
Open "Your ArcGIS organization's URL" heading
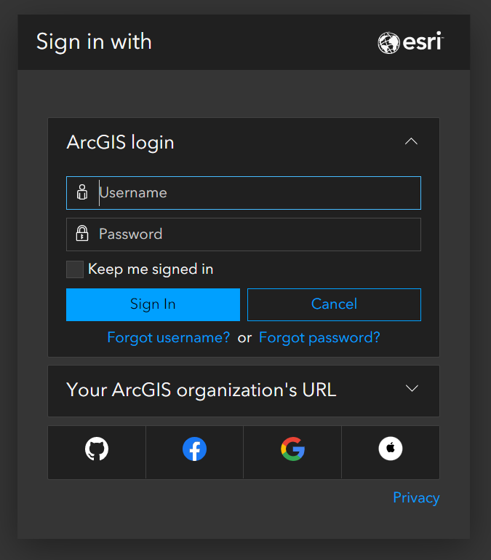201,390
